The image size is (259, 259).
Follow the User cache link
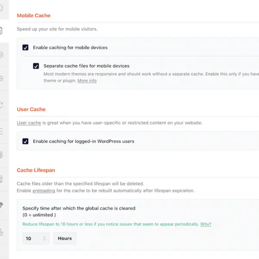(29, 123)
